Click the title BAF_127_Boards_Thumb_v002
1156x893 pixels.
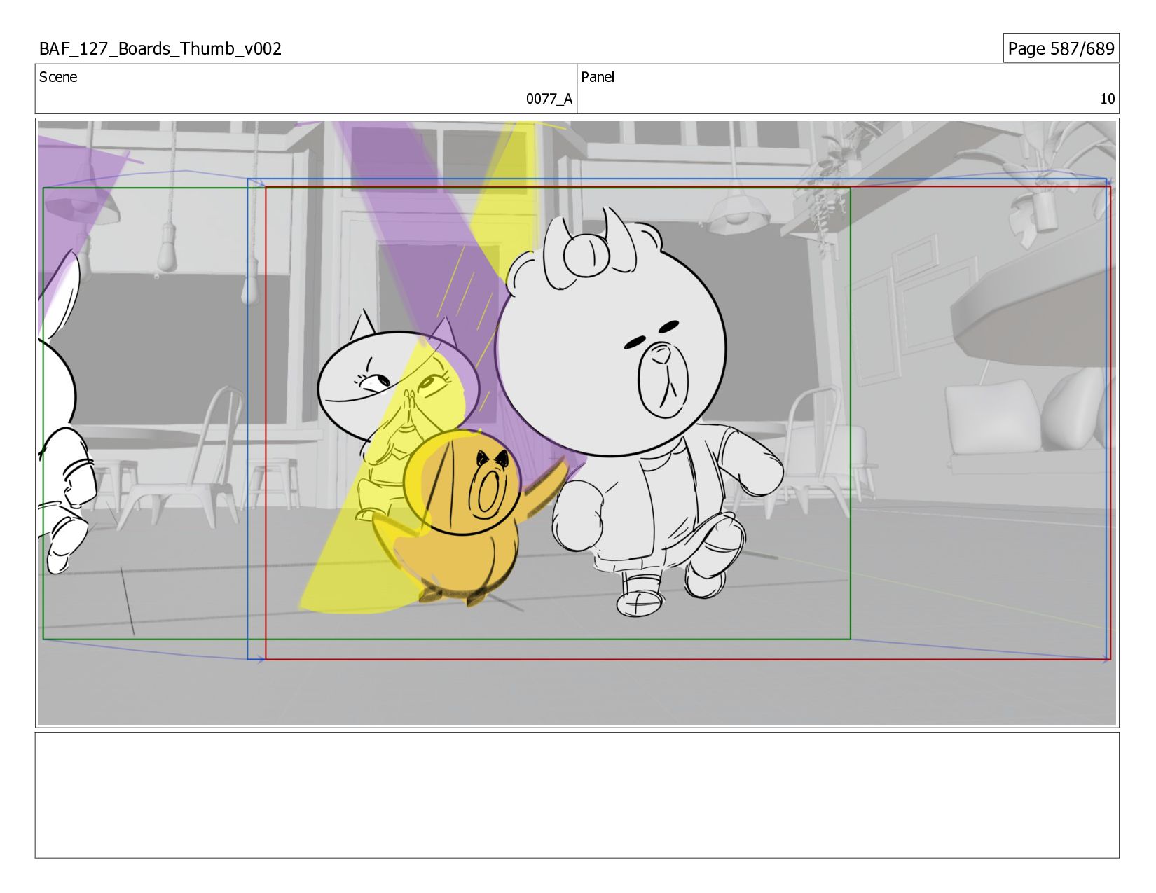[160, 48]
